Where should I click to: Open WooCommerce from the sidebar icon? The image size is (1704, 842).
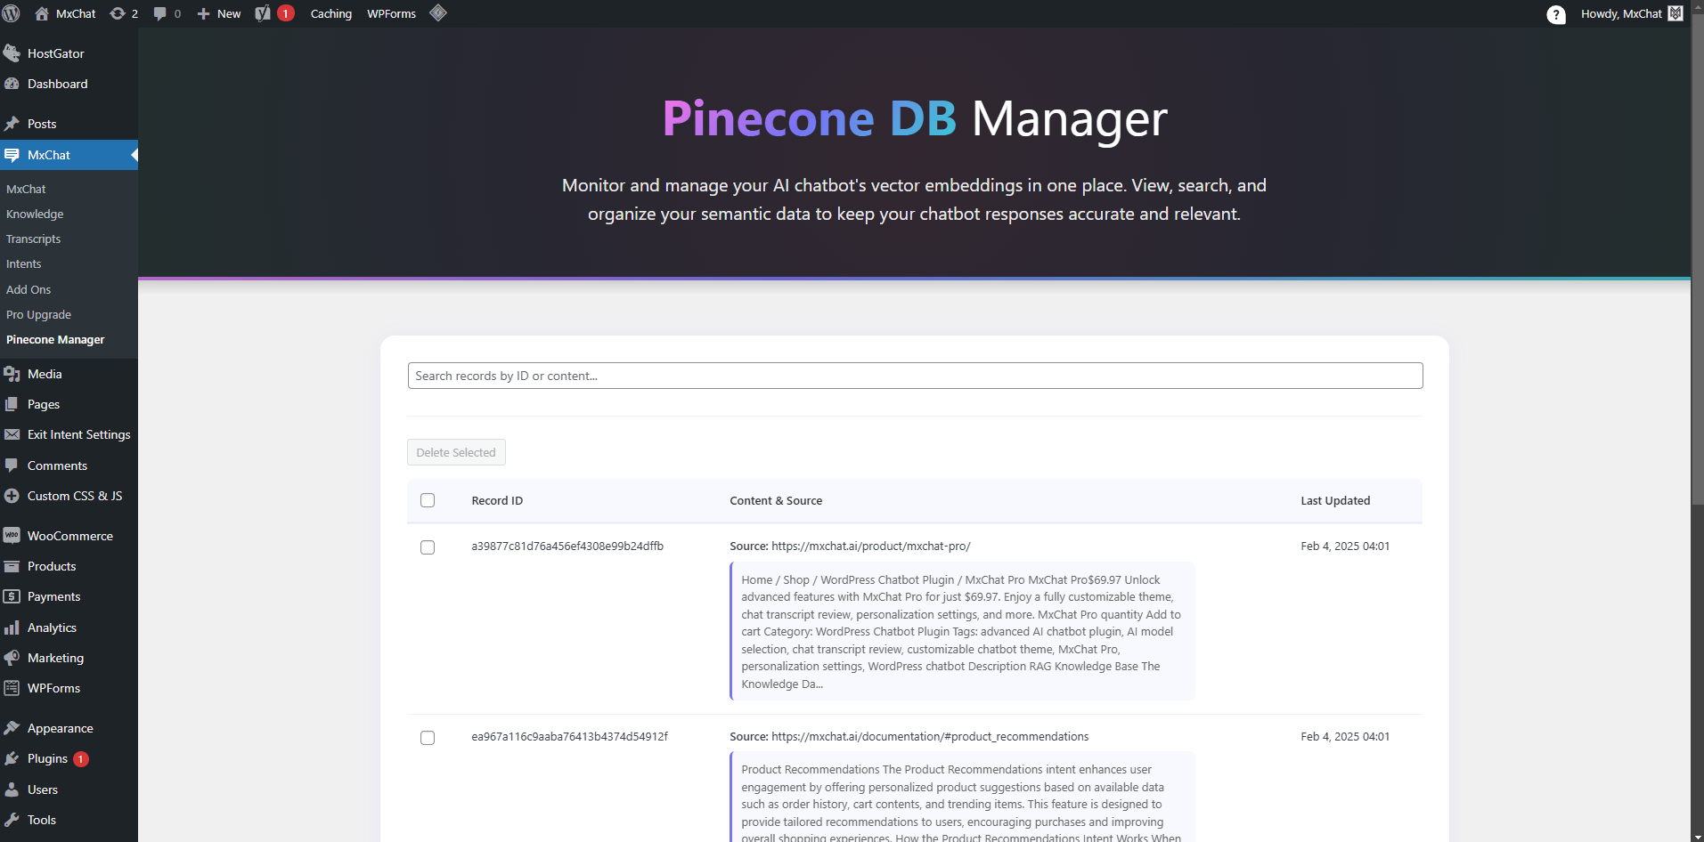coord(12,536)
